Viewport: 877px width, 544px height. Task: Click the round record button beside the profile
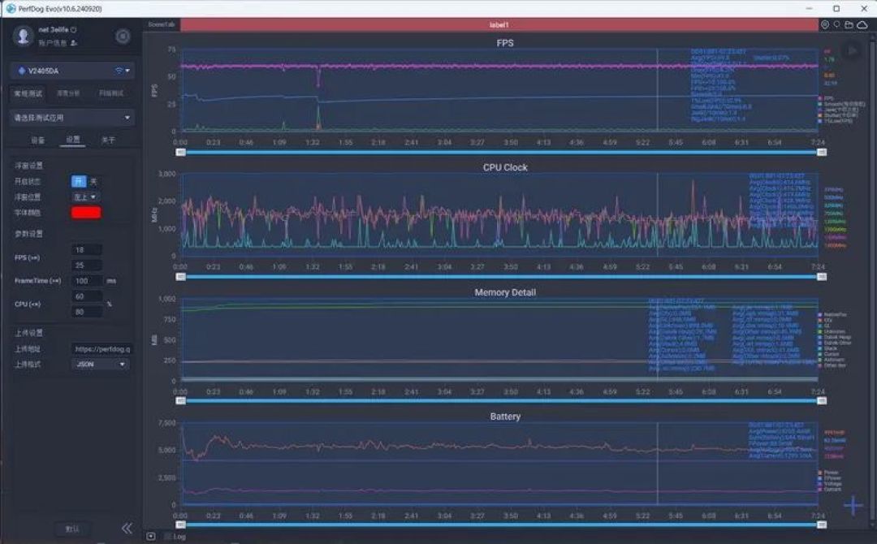pyautogui.click(x=123, y=37)
